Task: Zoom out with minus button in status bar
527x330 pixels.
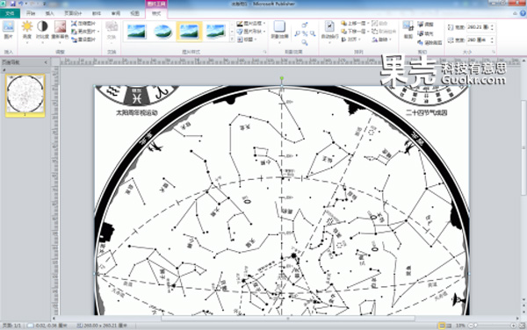Action: pyautogui.click(x=471, y=326)
